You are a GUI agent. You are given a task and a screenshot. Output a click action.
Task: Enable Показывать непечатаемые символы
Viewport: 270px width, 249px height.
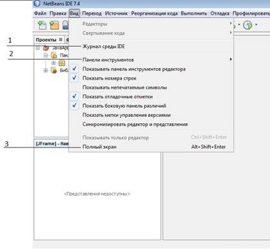click(x=124, y=87)
